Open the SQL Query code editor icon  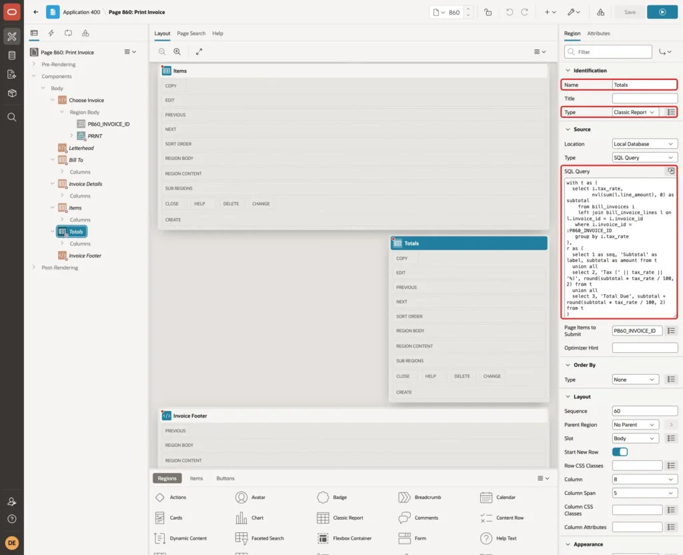pyautogui.click(x=671, y=171)
